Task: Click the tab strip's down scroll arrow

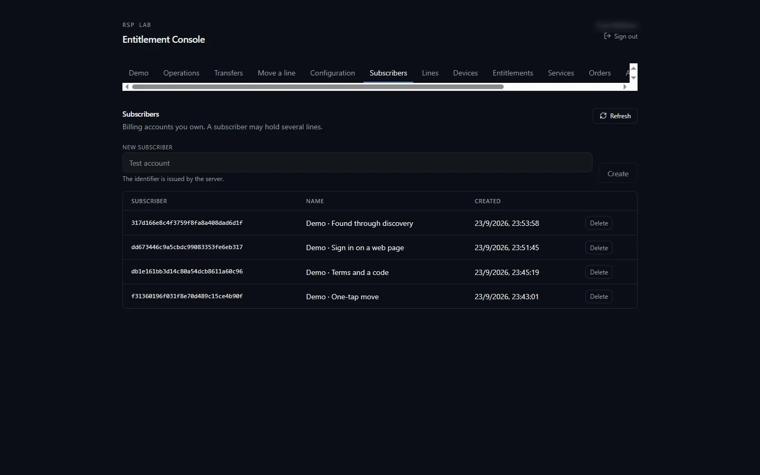Action: 634,78
